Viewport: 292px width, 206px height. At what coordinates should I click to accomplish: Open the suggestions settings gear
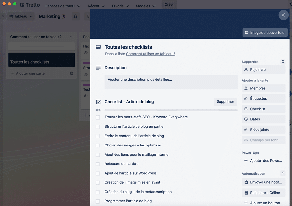click(x=283, y=62)
